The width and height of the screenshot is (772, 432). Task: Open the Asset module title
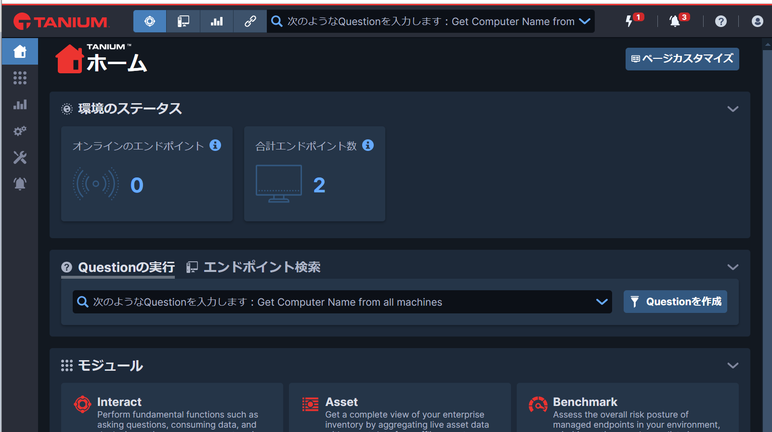click(341, 402)
